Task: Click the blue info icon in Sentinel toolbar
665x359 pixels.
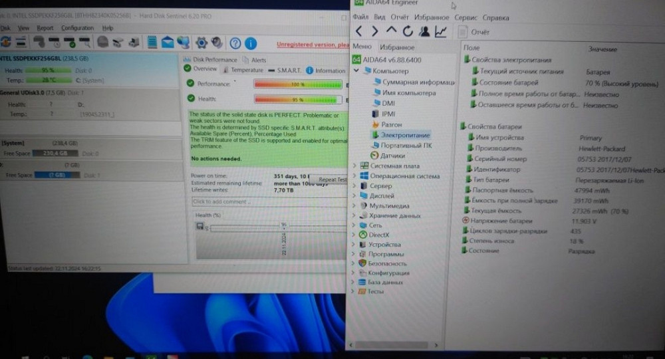Action: click(251, 43)
